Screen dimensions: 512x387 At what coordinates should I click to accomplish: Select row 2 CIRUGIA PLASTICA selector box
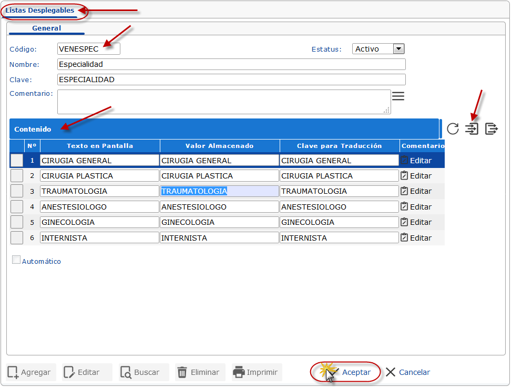point(17,176)
